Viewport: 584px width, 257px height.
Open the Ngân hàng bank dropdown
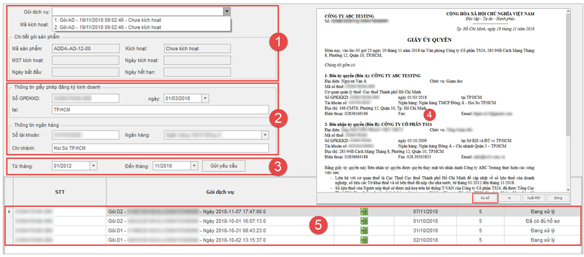click(265, 134)
